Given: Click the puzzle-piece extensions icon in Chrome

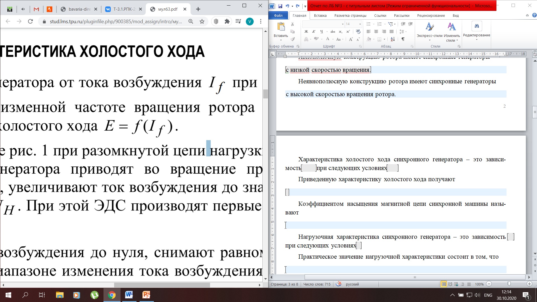Looking at the screenshot, I should coord(227,21).
